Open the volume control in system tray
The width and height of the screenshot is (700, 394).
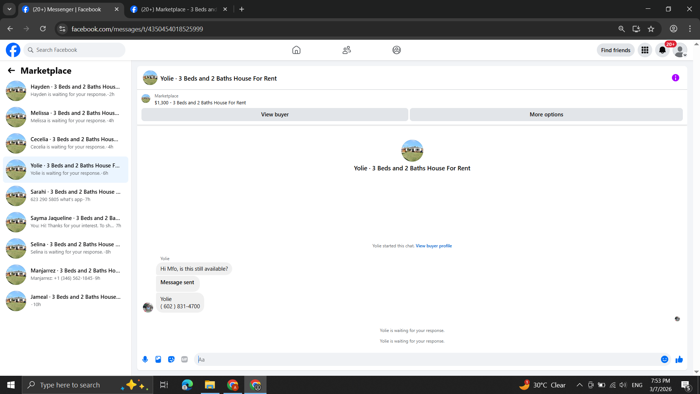[623, 385]
